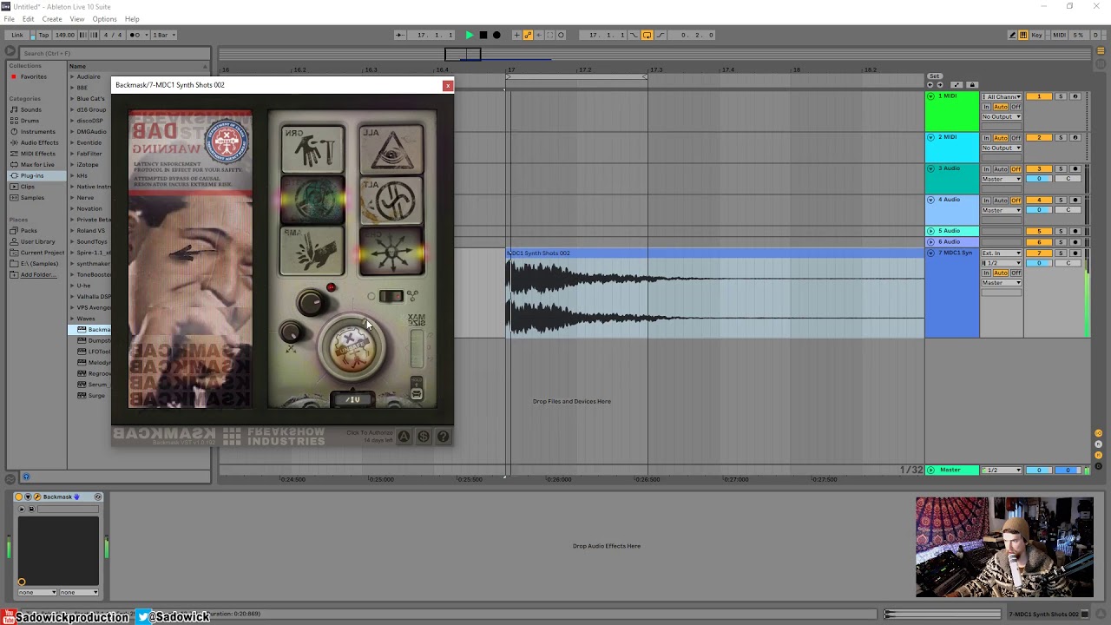Set 7 MDC1 Syn monitor to Off
This screenshot has width=1111, height=625.
[1016, 273]
